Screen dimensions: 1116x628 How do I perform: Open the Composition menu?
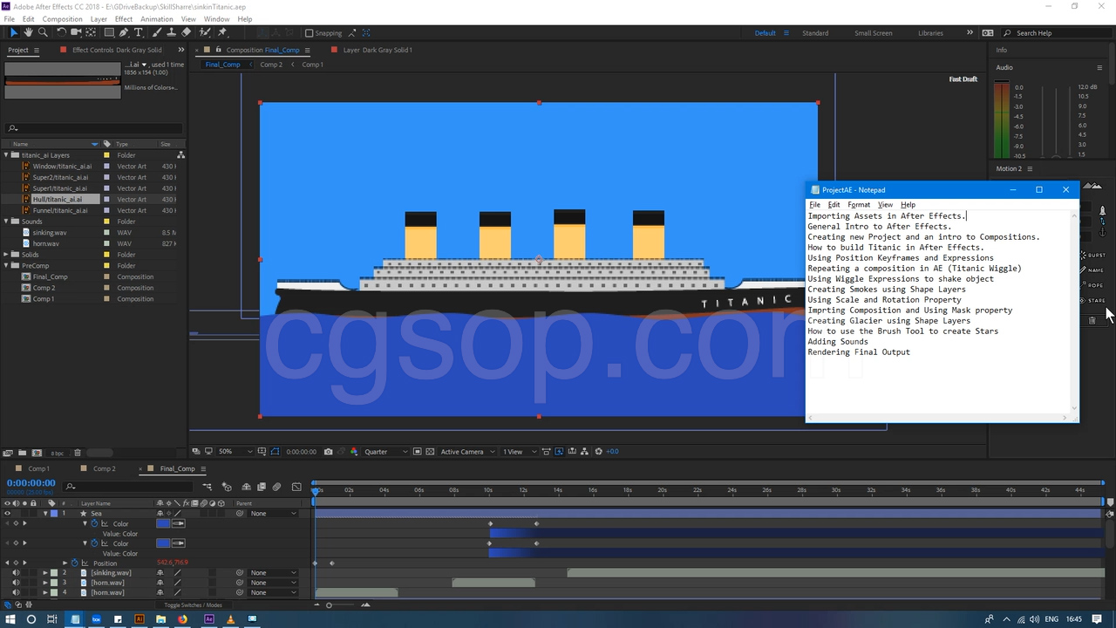pos(63,19)
